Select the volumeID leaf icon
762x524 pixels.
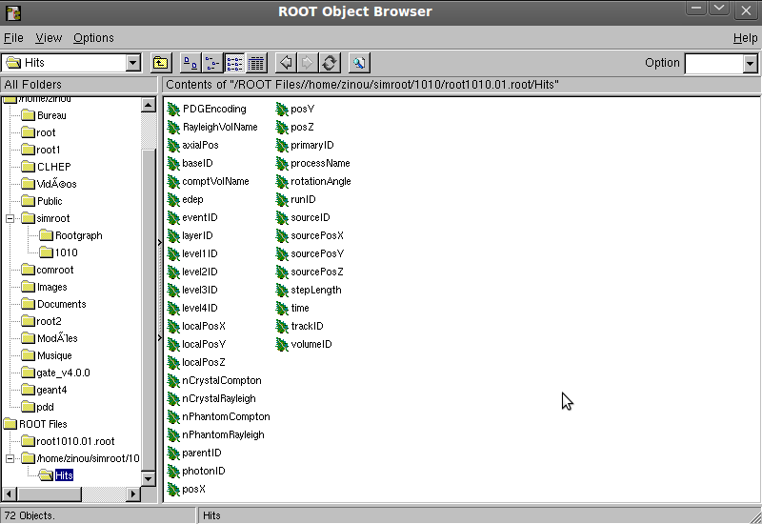coord(282,344)
